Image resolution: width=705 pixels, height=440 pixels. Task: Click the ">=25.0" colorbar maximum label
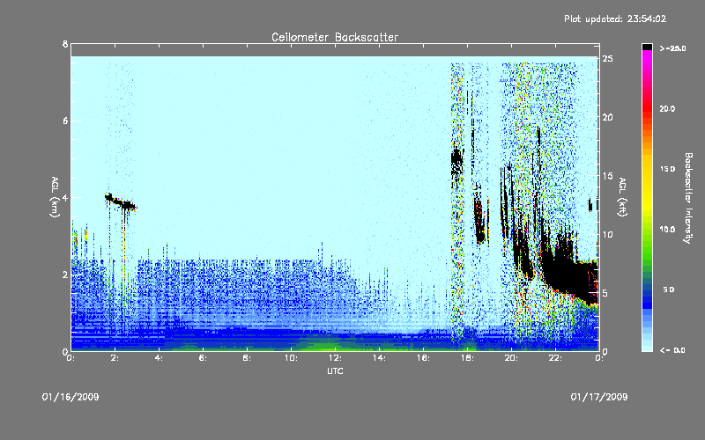(x=672, y=48)
